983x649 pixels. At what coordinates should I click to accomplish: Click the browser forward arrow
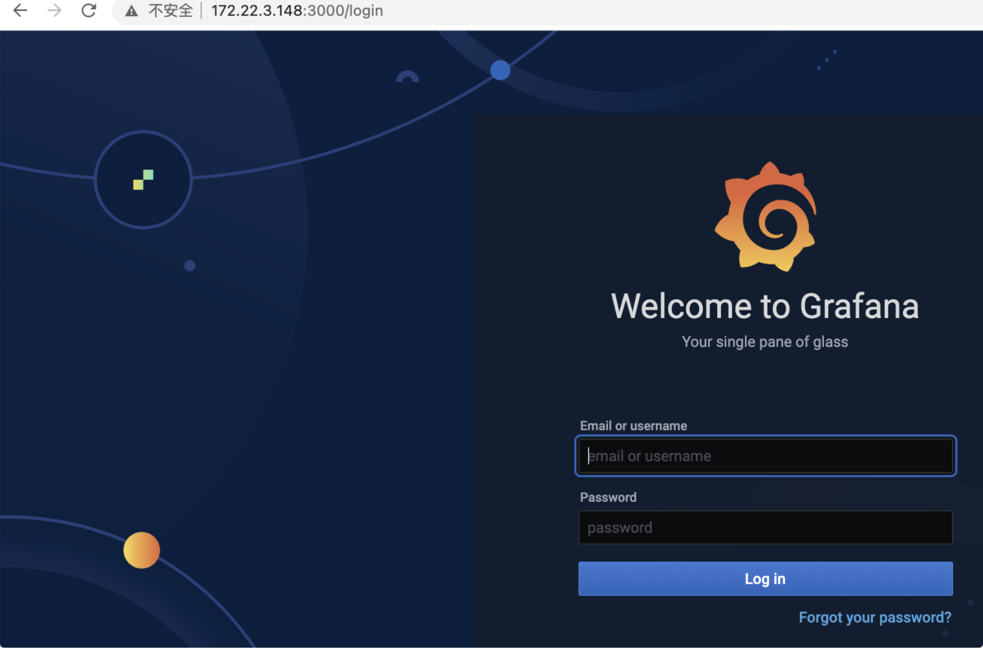54,10
